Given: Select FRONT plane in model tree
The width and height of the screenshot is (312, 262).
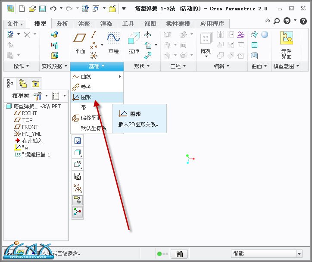Looking at the screenshot, I should pyautogui.click(x=26, y=127).
